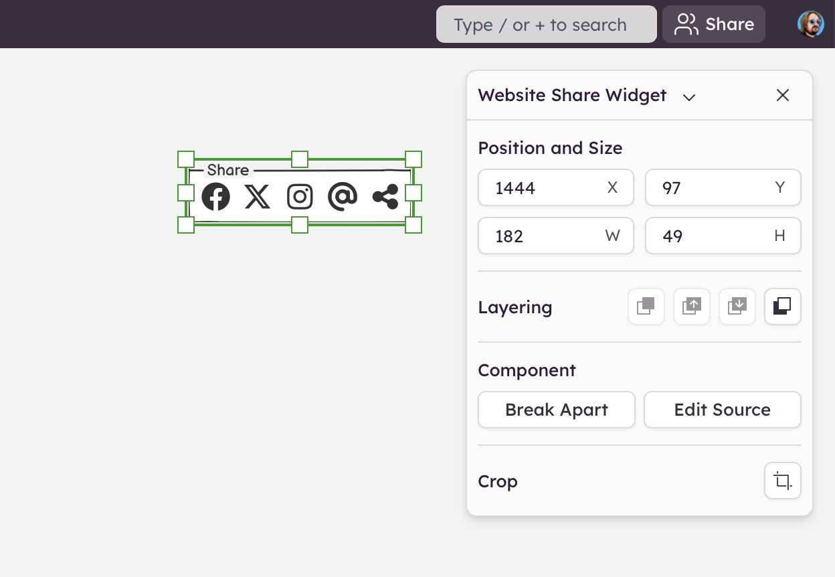Open the user profile avatar
Viewport: 835px width, 577px height.
810,24
